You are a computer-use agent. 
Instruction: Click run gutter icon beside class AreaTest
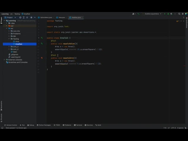42,38
